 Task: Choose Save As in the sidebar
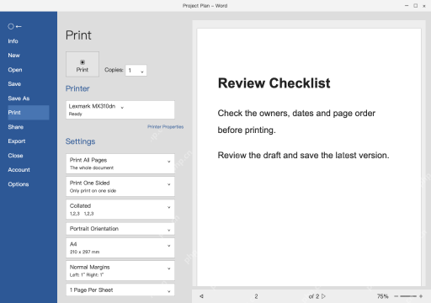point(19,98)
